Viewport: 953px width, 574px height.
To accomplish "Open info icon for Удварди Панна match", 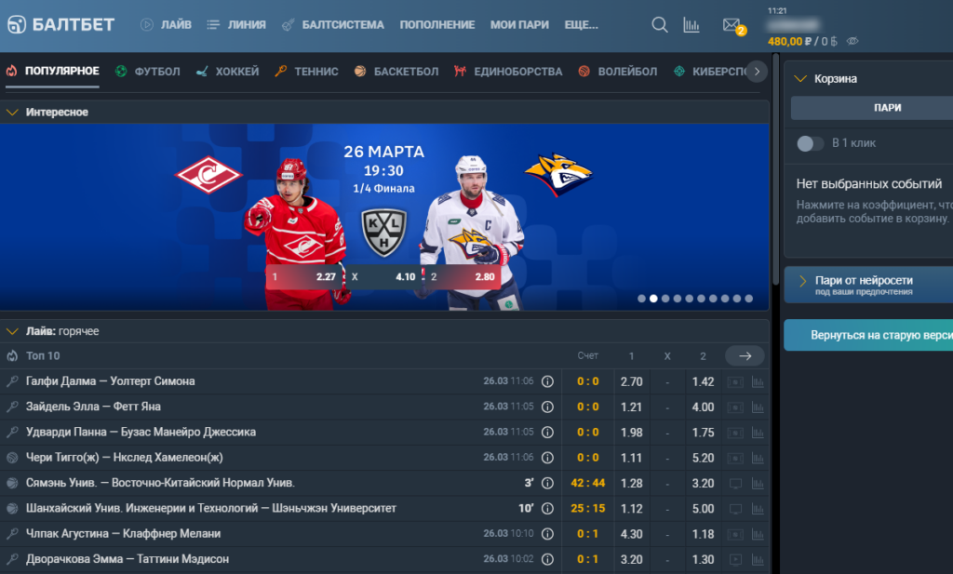I will pyautogui.click(x=547, y=433).
